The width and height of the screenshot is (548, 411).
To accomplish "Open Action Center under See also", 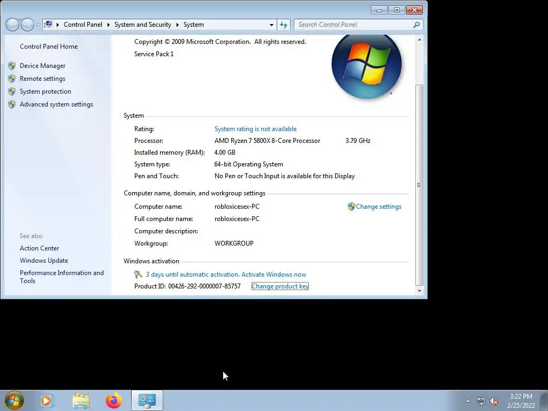I will coord(39,248).
